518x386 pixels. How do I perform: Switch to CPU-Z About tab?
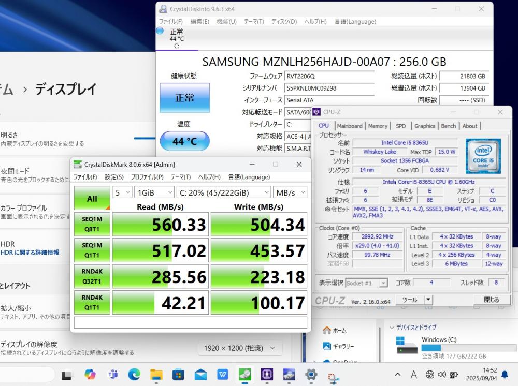click(470, 126)
